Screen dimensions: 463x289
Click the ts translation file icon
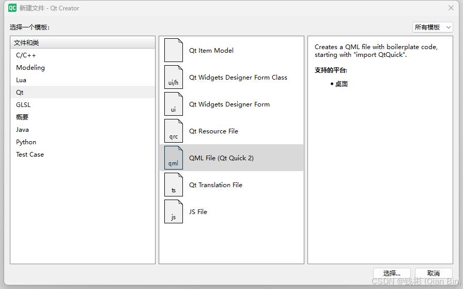click(x=174, y=185)
